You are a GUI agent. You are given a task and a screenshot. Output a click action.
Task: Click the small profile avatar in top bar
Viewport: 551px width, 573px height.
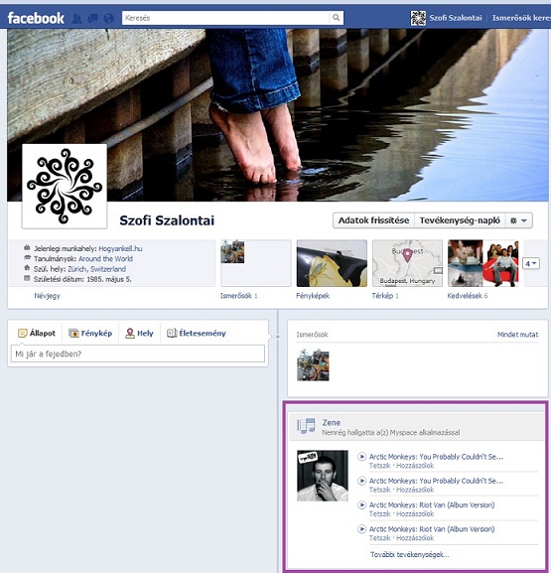(418, 18)
